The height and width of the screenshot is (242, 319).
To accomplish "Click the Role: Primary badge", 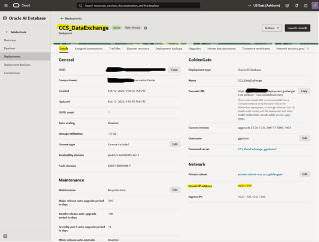I will (132, 28).
